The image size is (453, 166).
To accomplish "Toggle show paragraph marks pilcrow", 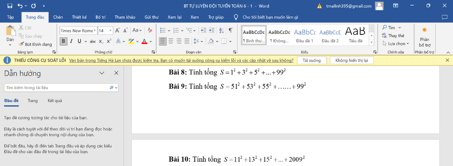I will [x=230, y=30].
